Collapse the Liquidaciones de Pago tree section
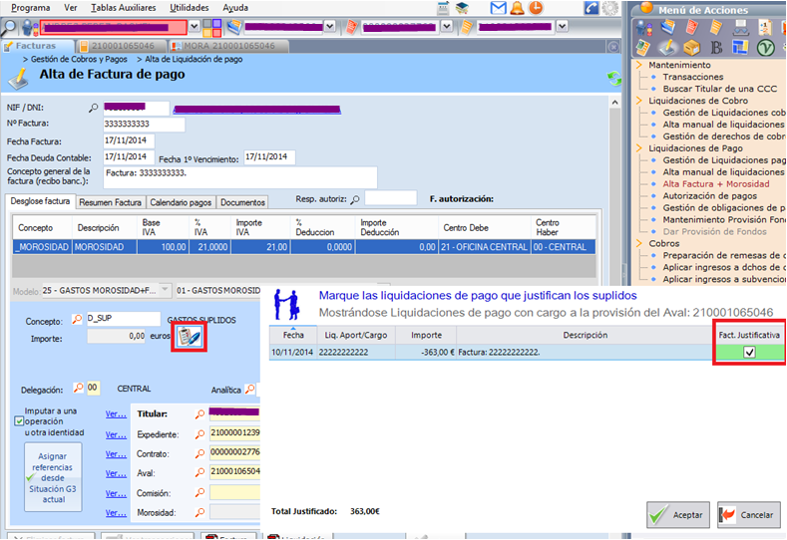The height and width of the screenshot is (540, 787). [640, 148]
